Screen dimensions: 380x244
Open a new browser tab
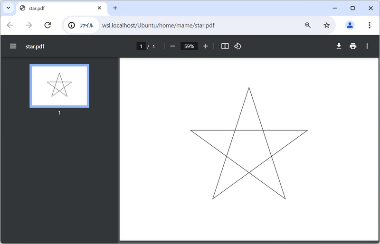[x=115, y=8]
